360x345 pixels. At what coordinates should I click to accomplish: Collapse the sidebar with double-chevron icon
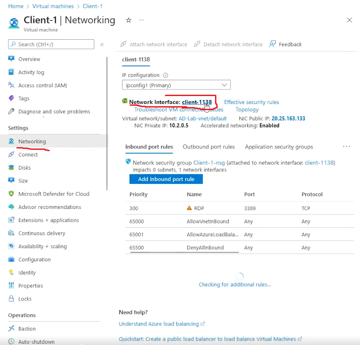(x=102, y=45)
